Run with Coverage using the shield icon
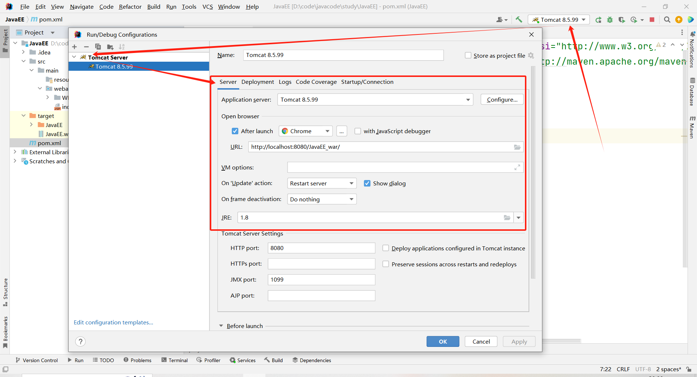The width and height of the screenshot is (697, 377). click(x=622, y=20)
